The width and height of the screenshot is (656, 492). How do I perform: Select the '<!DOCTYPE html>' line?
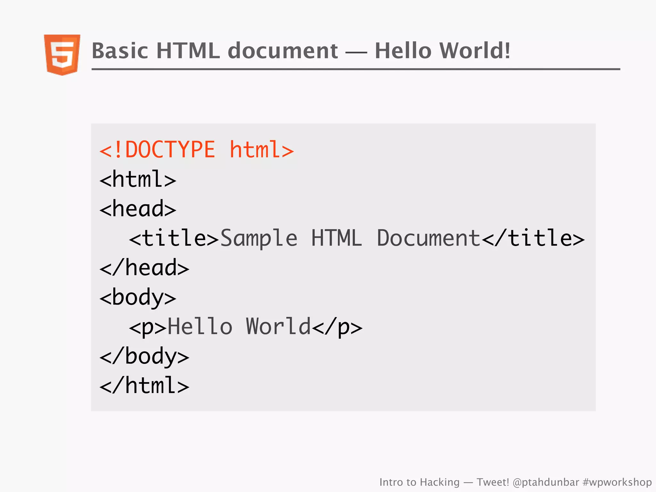point(197,150)
